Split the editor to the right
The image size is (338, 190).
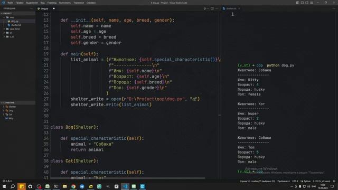coord(212,8)
